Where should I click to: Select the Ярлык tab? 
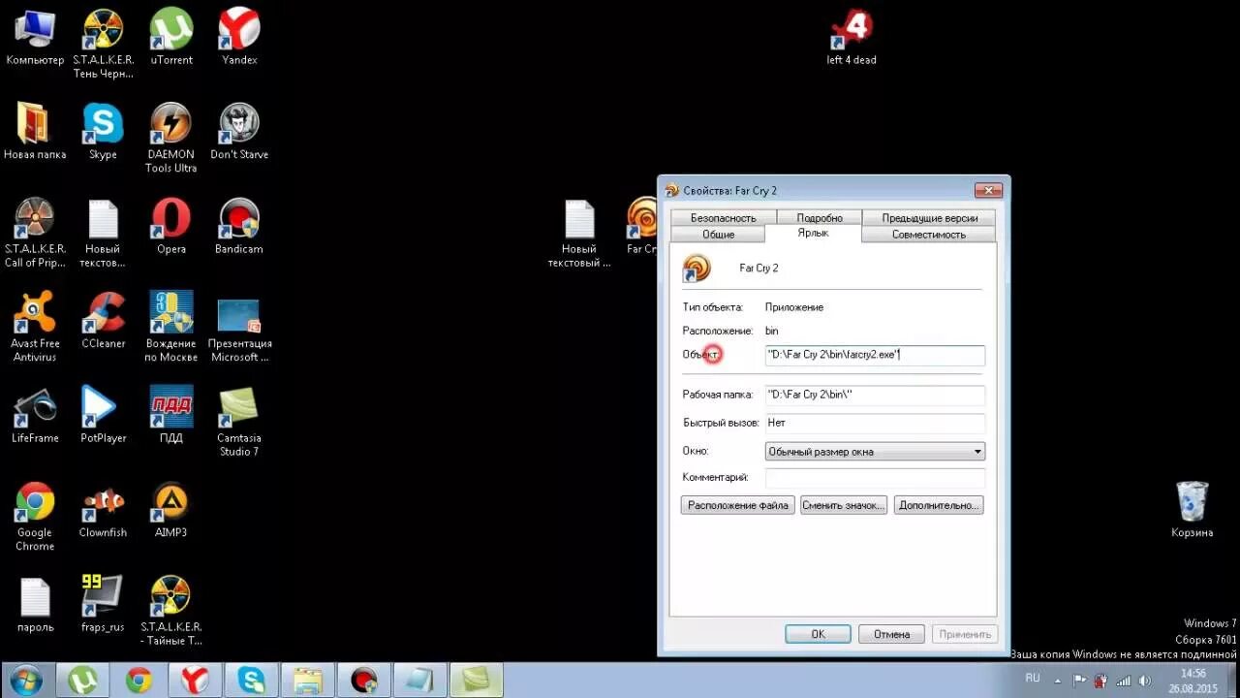click(x=813, y=234)
